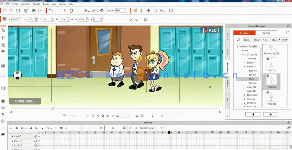
Task: Select the circular rotate camera tool
Action: click(x=155, y=10)
